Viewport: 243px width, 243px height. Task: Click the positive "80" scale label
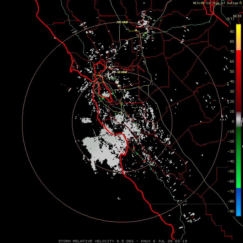pos(232,41)
